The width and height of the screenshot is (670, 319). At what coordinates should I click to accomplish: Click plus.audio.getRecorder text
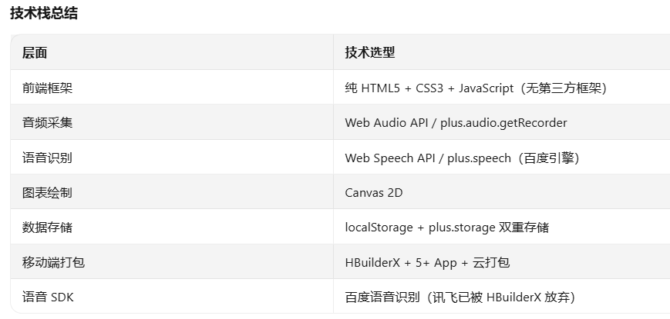tap(503, 123)
